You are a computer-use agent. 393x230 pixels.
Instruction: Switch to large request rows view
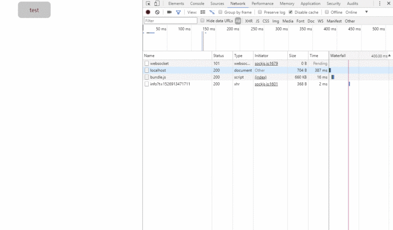coord(203,12)
